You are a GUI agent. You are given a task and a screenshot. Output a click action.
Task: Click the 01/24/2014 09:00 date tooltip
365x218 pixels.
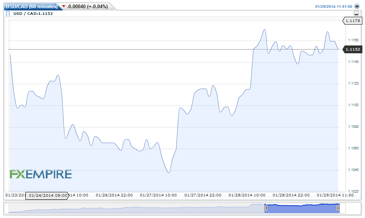(47, 195)
